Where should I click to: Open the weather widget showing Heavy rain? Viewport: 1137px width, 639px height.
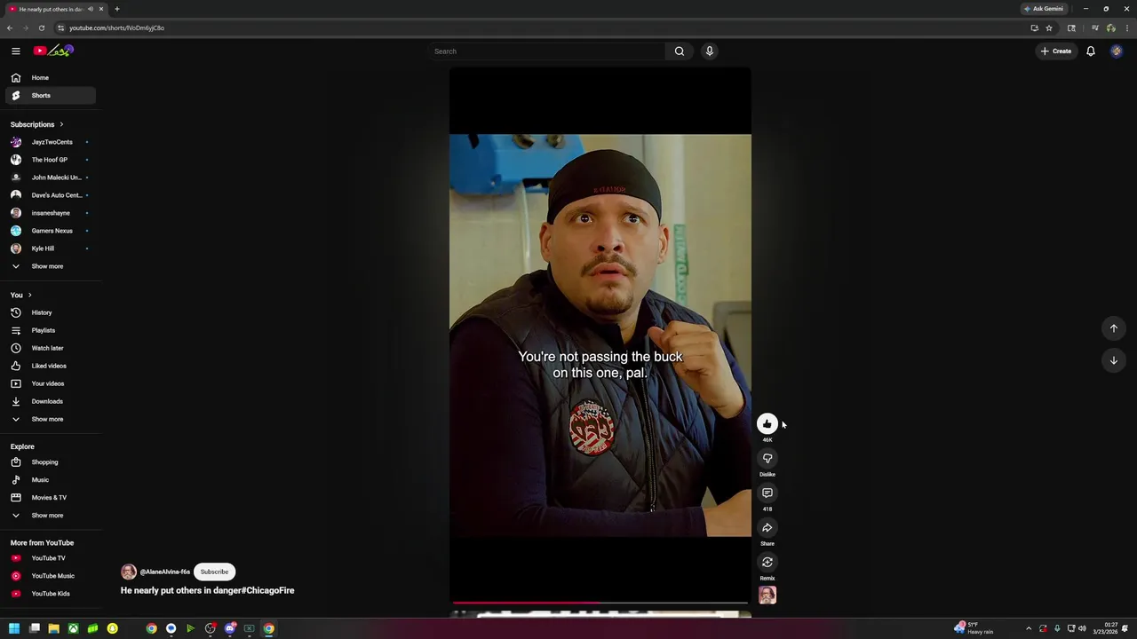pos(974,628)
